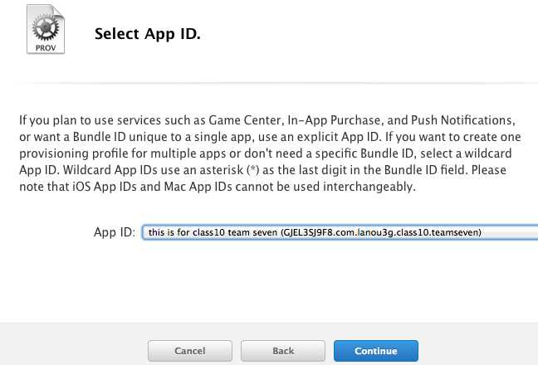538x365 pixels.
Task: Click the "App ID:" field label
Action: pos(115,233)
